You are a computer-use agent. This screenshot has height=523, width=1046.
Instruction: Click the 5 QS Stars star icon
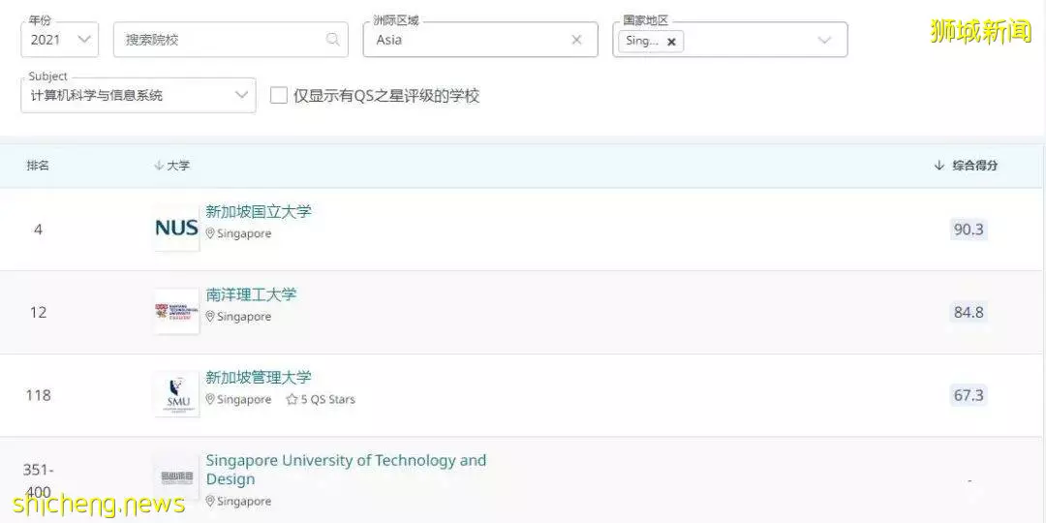pyautogui.click(x=292, y=400)
